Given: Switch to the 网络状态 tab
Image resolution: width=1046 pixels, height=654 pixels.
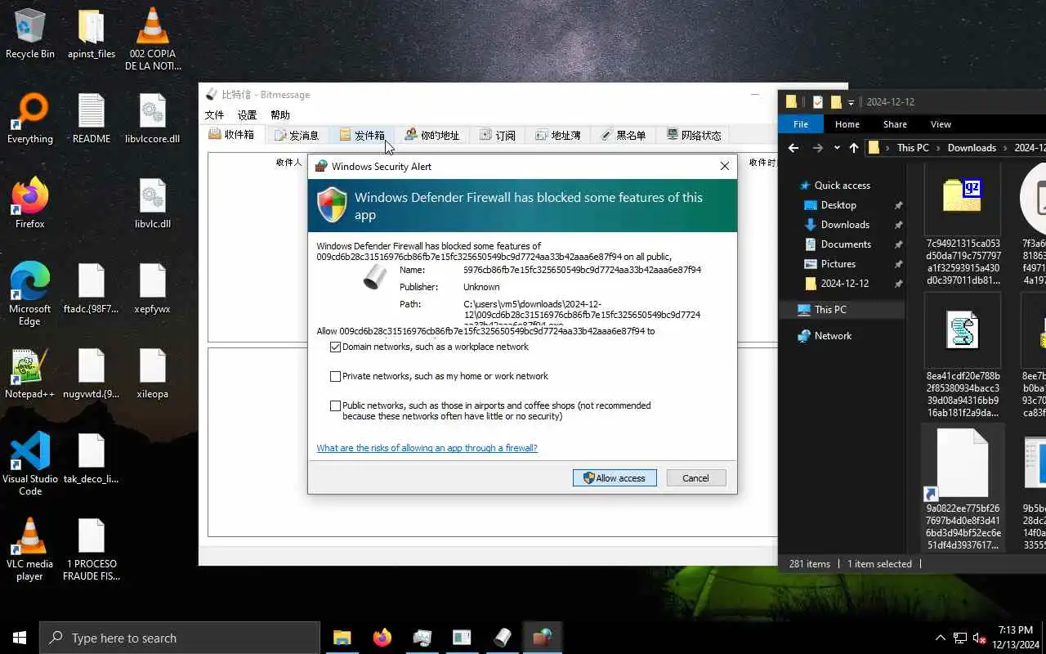Looking at the screenshot, I should tap(694, 135).
